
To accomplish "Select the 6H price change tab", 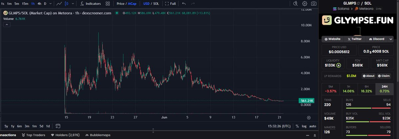I will coord(366,89).
